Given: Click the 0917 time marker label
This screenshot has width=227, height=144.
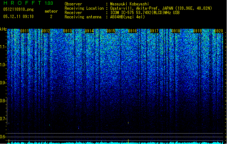Looking at the screenshot, I should tap(154, 31).
